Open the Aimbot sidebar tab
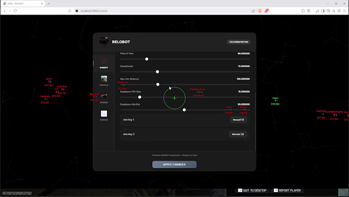Image resolution: width=349 pixels, height=197 pixels. pos(104,63)
